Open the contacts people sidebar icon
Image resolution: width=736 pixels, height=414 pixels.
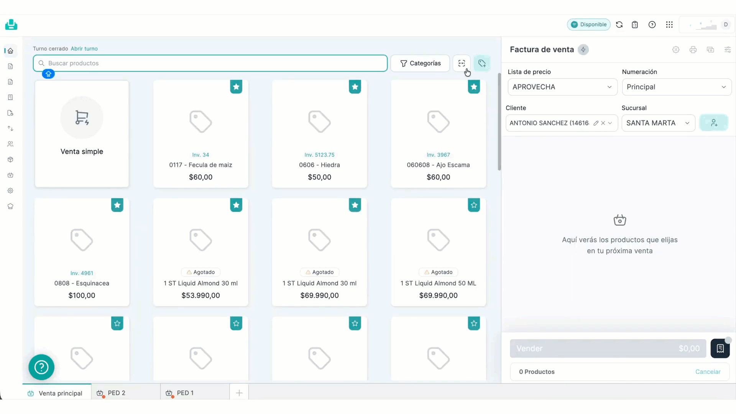coord(10,144)
